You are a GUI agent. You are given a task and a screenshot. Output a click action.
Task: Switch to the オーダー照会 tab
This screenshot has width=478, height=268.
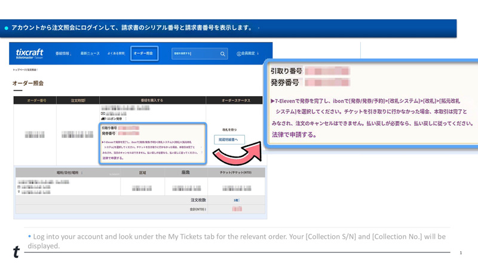click(143, 54)
